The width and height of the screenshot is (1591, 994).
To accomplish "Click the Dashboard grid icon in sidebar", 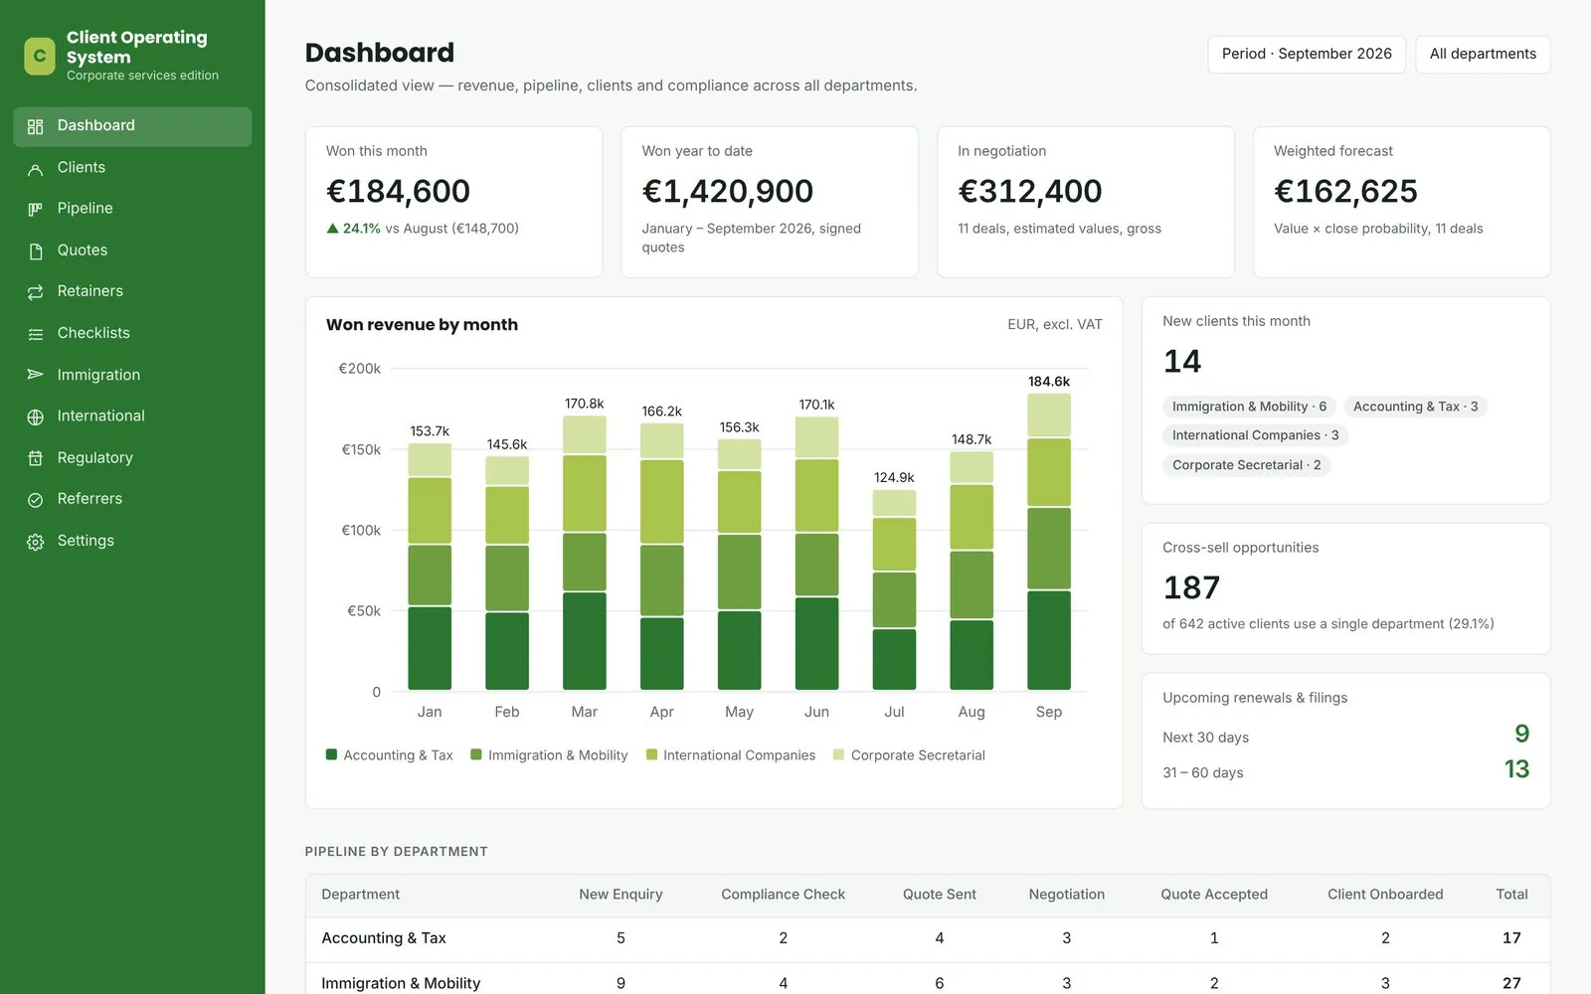I will 36,126.
